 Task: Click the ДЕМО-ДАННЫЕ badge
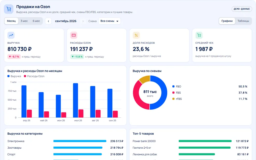(241, 9)
